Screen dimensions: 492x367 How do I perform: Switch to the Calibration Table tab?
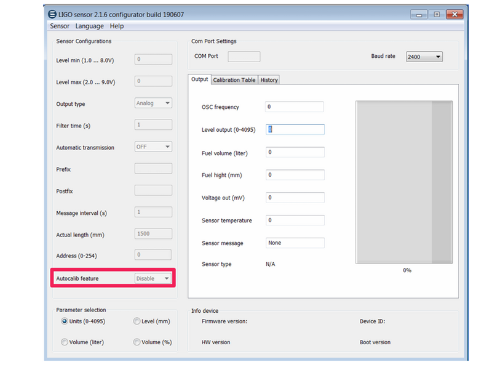coord(234,80)
